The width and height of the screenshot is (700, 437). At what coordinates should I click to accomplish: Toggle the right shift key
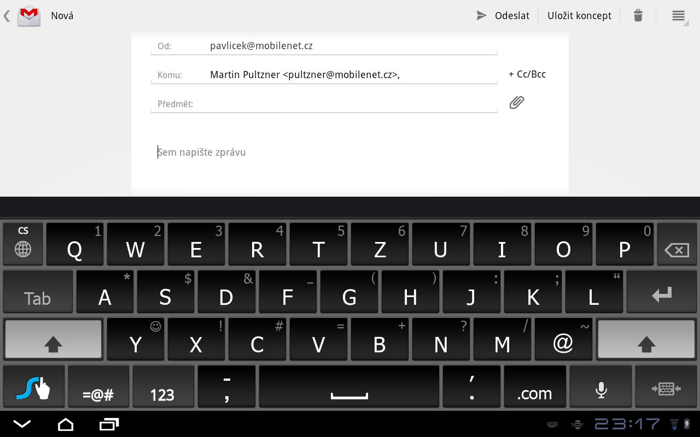tap(647, 339)
